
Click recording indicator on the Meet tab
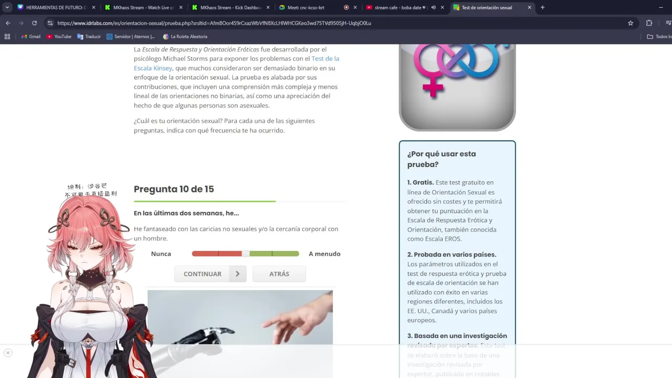tap(346, 7)
